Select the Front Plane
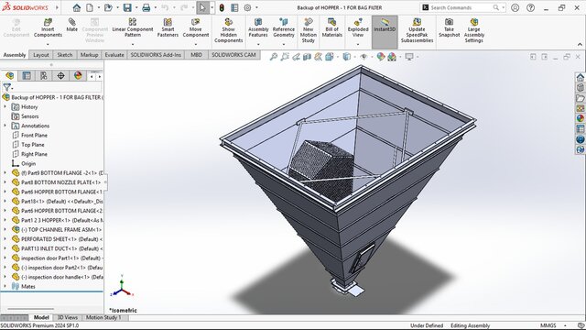This screenshot has width=586, height=330. click(x=34, y=135)
